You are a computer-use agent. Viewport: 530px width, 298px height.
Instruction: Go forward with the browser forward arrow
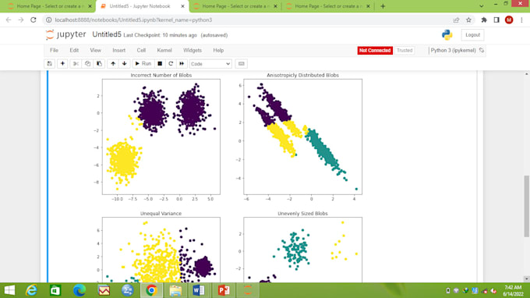[21, 20]
